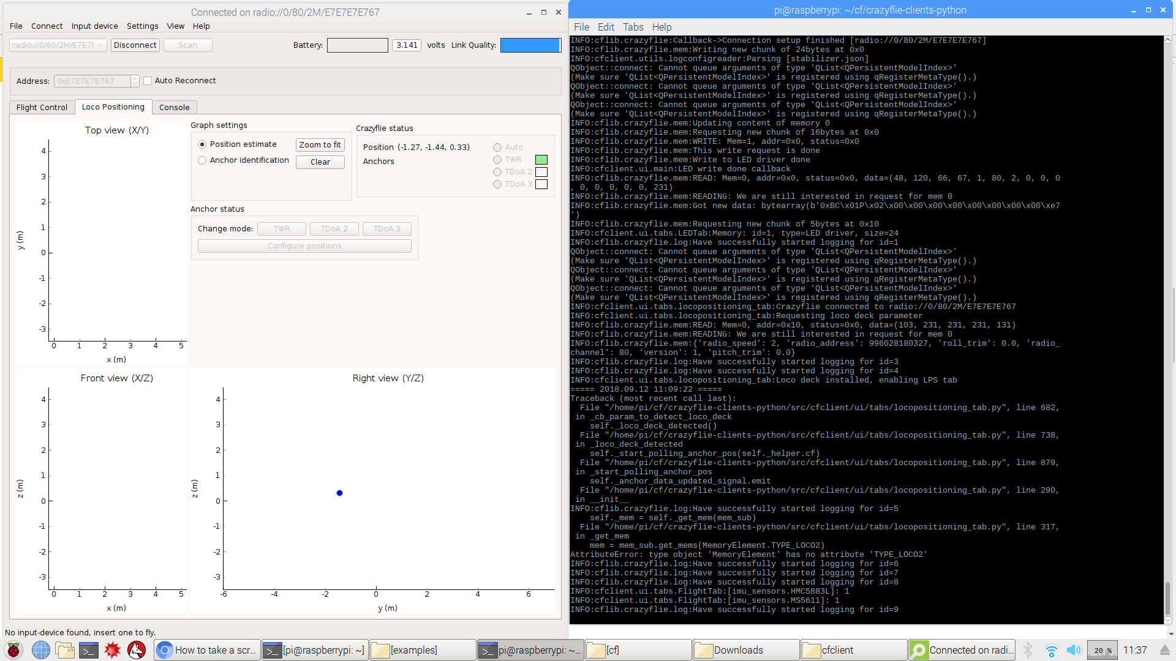Open the Wolfram wolf icon
Screen dimensions: 1176x661
coord(137,650)
